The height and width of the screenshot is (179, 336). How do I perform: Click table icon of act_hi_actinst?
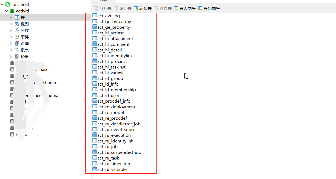coord(95,32)
